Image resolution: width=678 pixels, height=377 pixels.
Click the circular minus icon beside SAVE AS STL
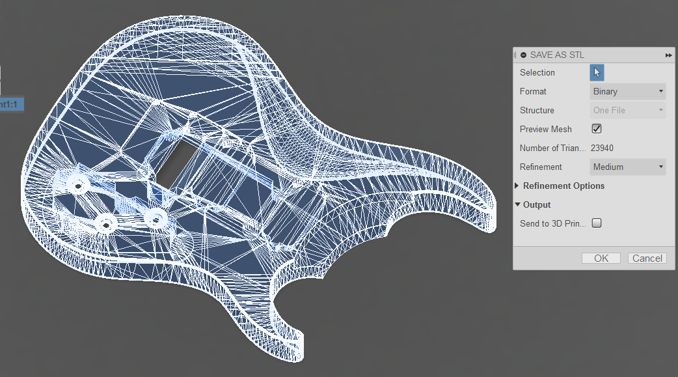[522, 55]
